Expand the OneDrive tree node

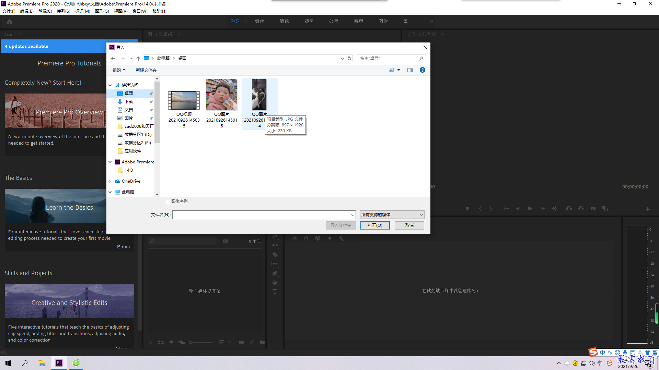(110, 181)
